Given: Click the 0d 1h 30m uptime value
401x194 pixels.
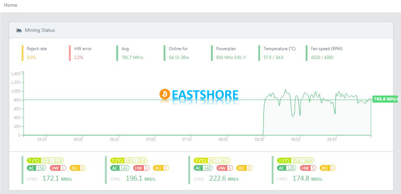Looking at the screenshot, I should [179, 57].
